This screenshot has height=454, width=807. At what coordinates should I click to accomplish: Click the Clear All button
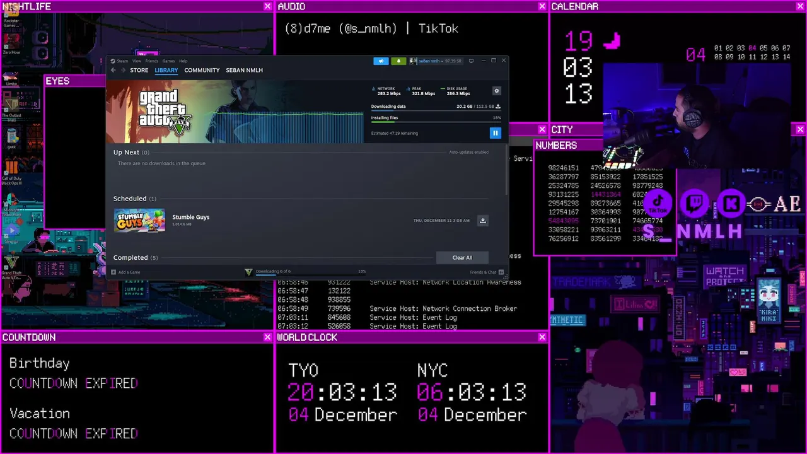[462, 257]
